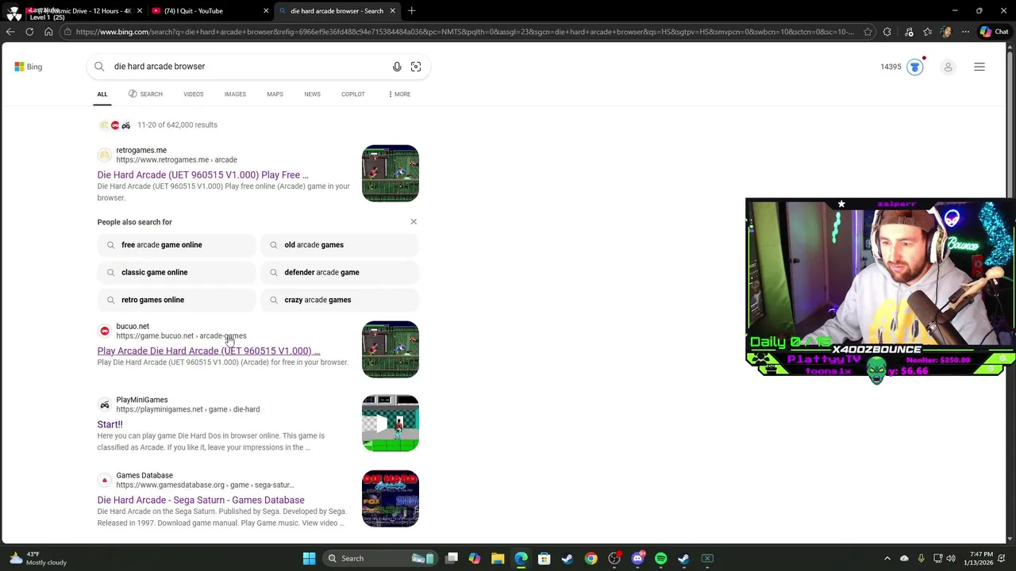Screen dimensions: 1016x571
Task: Open Copilot app in taskbar
Action: pos(474,558)
